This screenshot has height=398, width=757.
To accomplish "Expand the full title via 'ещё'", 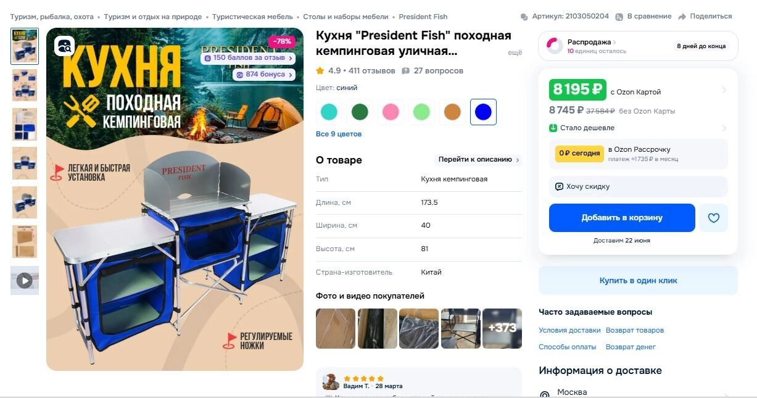I will (515, 53).
